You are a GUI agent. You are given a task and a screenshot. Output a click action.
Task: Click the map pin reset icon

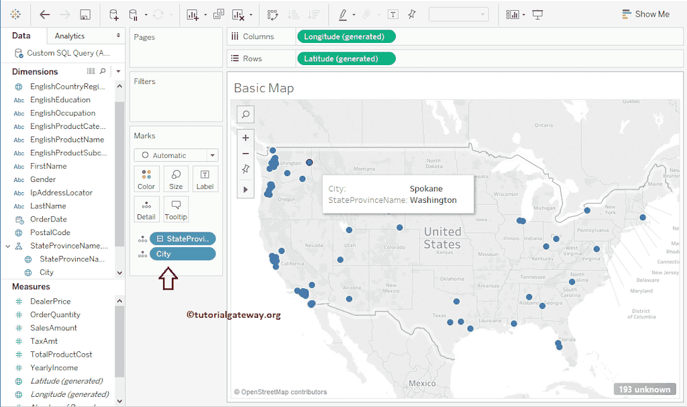tap(246, 169)
